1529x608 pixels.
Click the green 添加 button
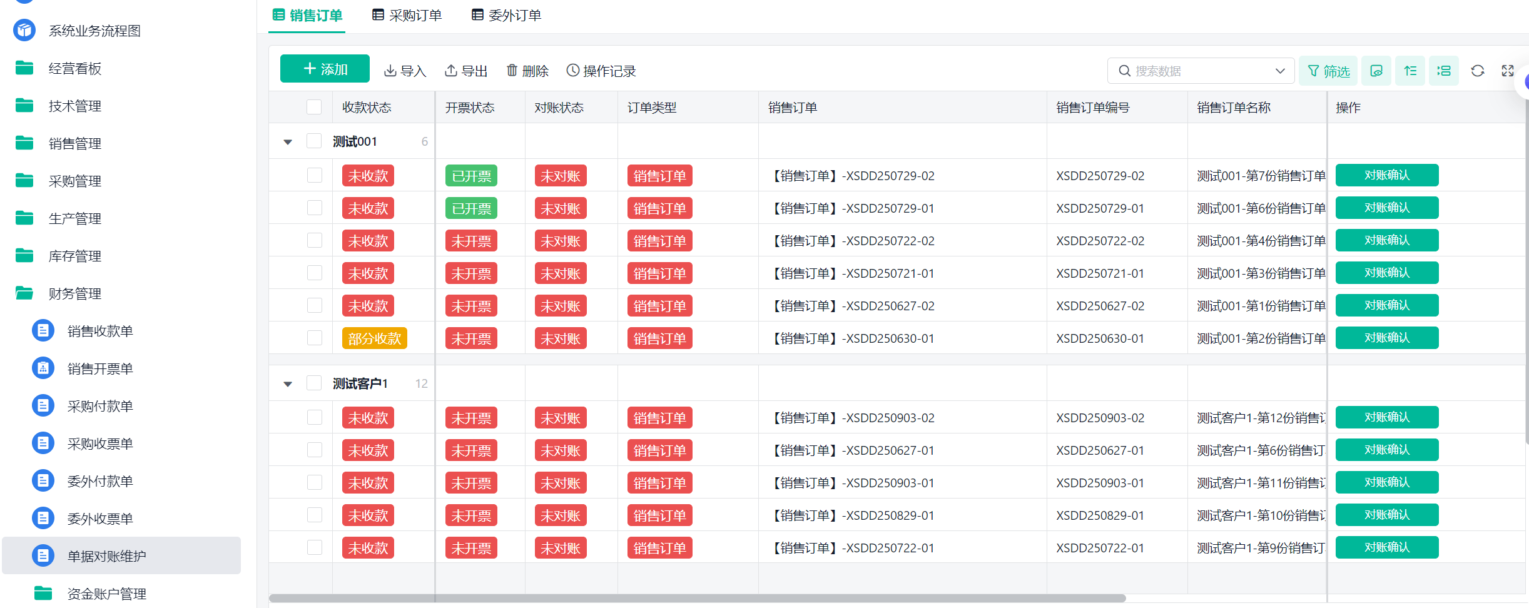pos(325,69)
